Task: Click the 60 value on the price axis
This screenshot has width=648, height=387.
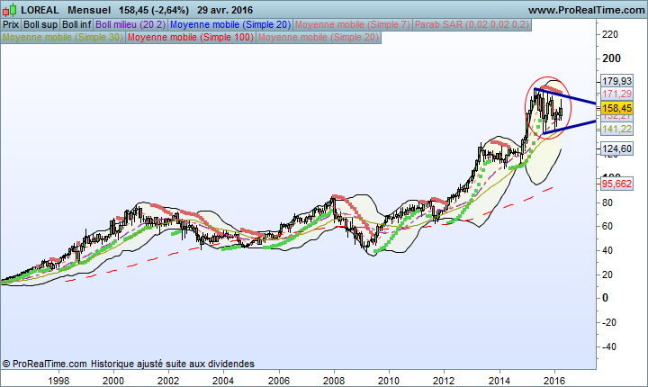Action: coord(607,226)
